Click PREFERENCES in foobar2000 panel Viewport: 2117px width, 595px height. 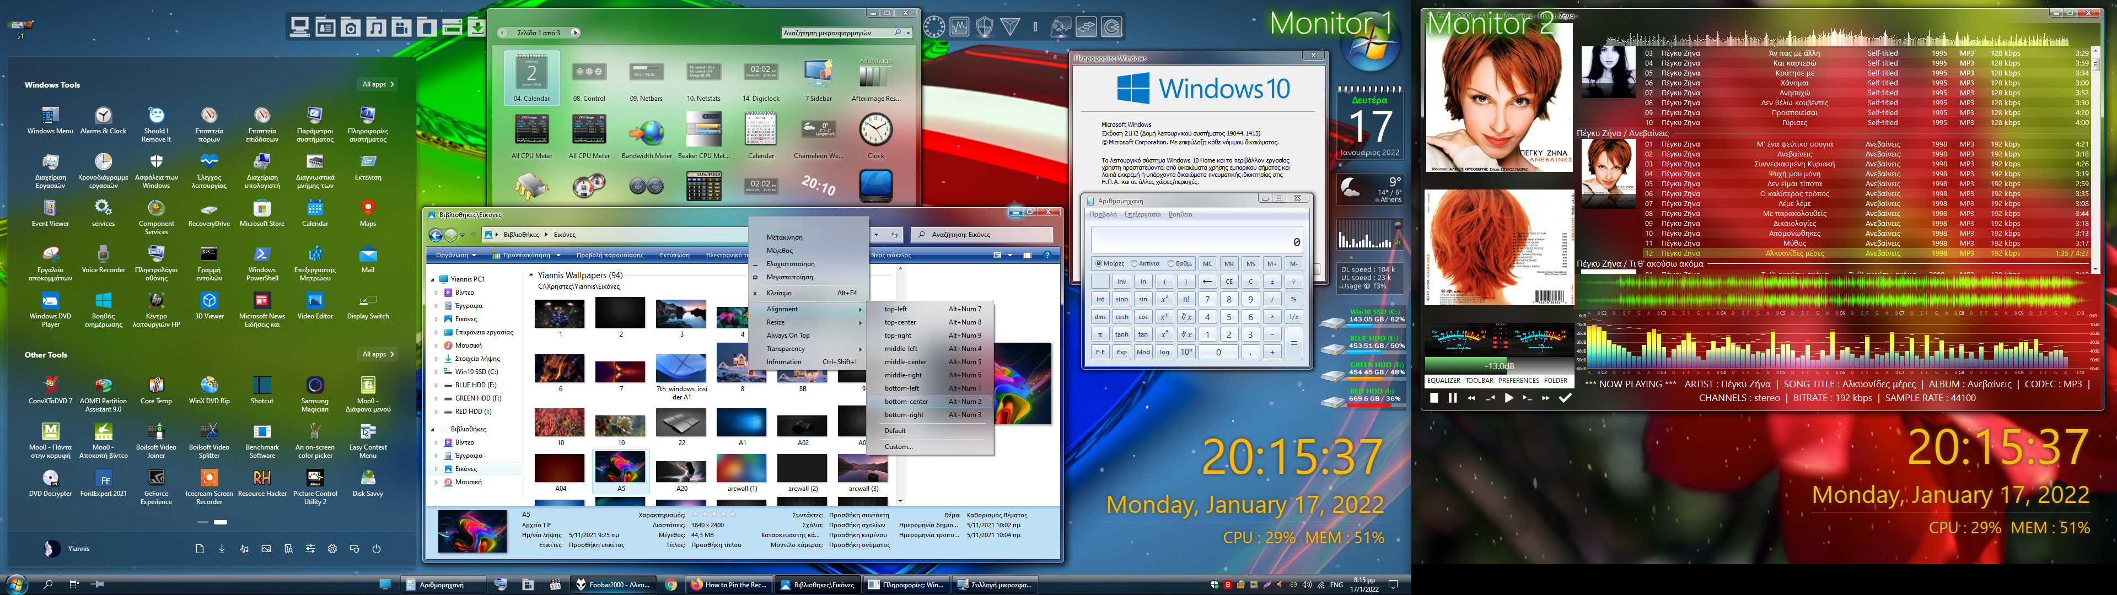coord(1519,381)
